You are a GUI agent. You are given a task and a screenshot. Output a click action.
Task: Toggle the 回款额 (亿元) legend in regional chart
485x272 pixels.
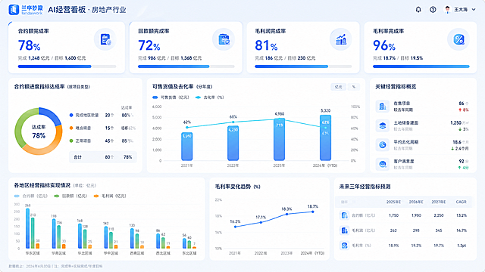[x=70, y=196]
